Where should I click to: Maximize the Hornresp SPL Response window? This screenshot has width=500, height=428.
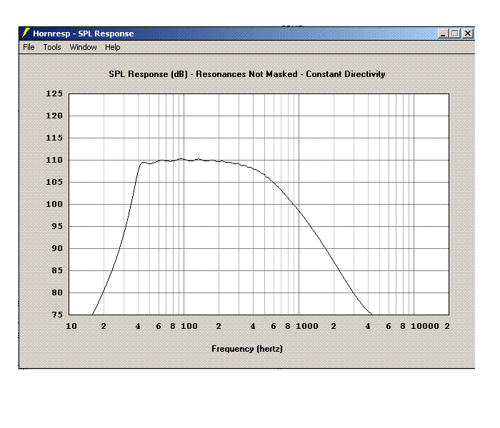tap(455, 34)
